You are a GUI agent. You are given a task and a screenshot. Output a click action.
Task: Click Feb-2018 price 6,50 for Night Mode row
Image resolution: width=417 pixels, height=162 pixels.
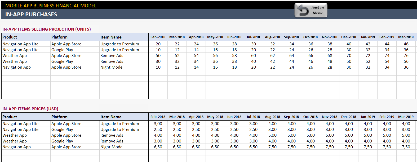[x=158, y=147]
